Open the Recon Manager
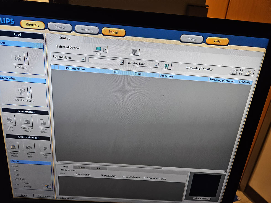Image resolution: width=271 pixels, height=203 pixels. tap(43, 122)
